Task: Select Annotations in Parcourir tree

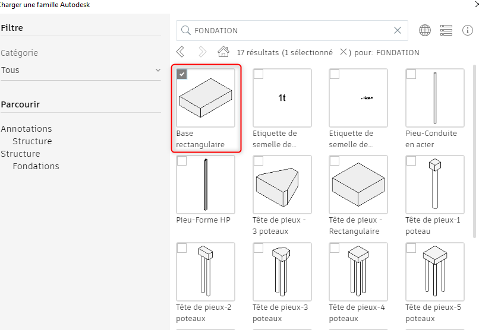Action: click(x=26, y=129)
